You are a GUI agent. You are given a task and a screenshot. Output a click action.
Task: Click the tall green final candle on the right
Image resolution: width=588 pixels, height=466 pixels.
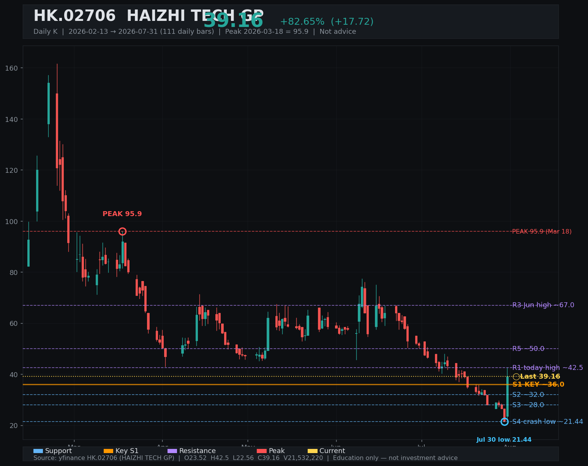click(x=507, y=396)
